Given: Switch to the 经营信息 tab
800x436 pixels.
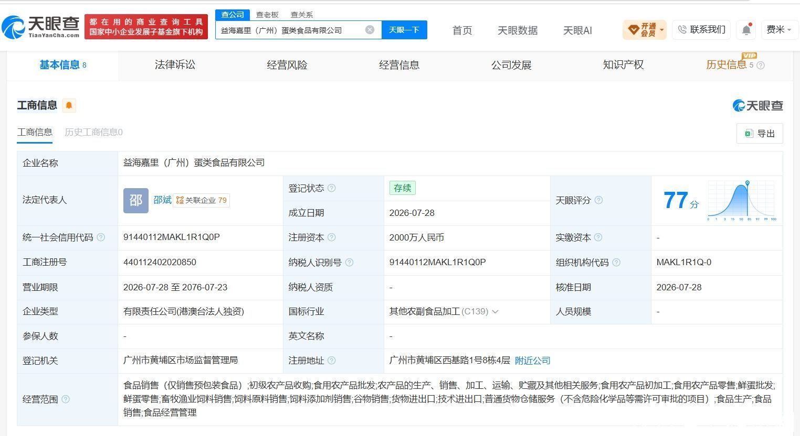Looking at the screenshot, I should click(399, 65).
